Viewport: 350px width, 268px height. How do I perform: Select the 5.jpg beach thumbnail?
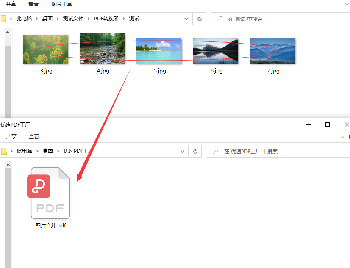coord(159,50)
